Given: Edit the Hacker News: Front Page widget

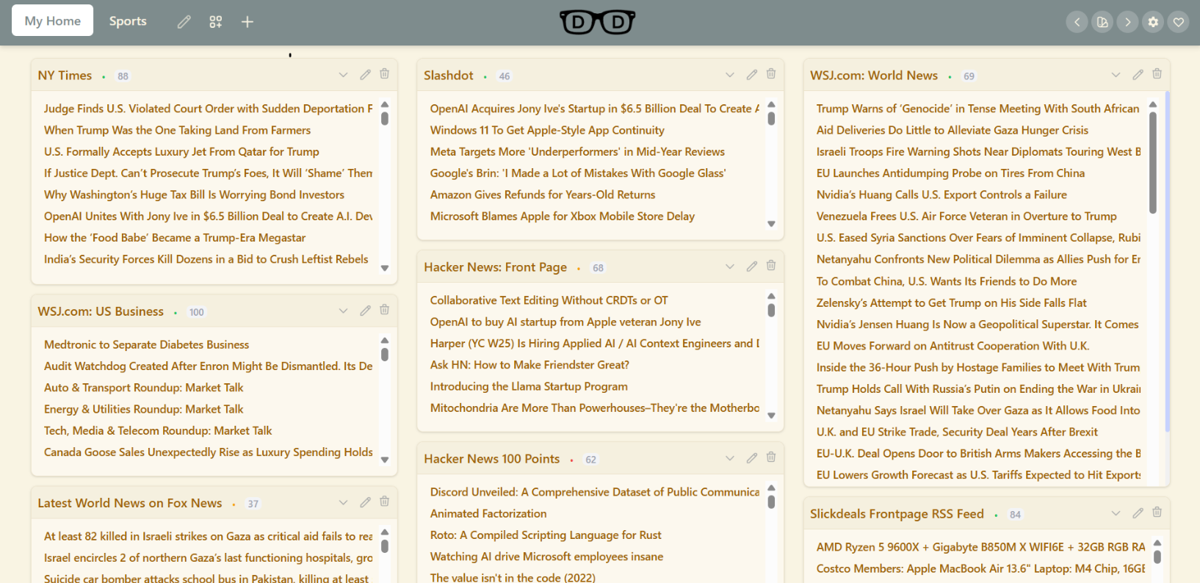Looking at the screenshot, I should (751, 267).
